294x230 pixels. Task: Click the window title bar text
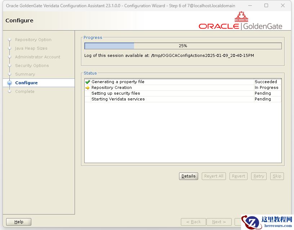point(121,6)
